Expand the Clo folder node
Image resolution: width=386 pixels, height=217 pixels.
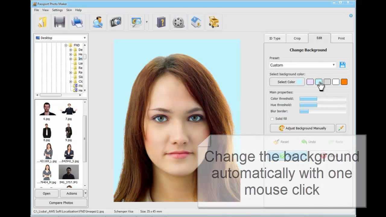click(x=71, y=82)
